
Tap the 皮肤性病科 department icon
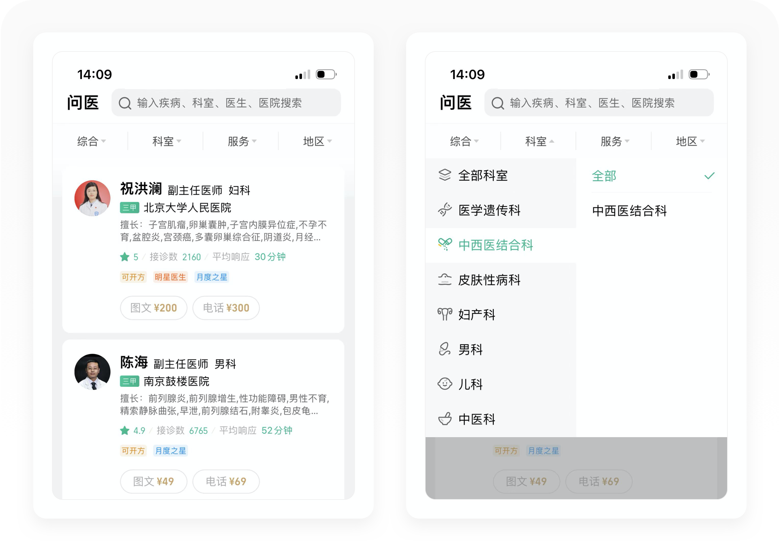click(445, 280)
